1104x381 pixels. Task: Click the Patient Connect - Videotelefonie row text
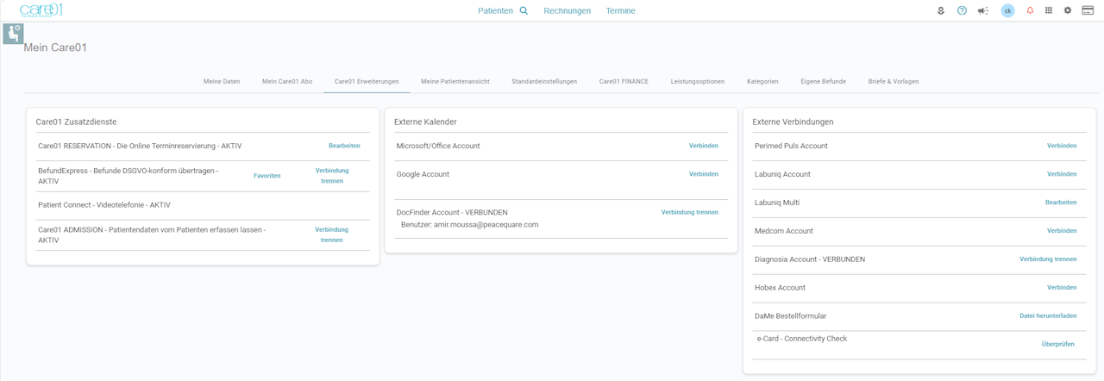(x=104, y=205)
